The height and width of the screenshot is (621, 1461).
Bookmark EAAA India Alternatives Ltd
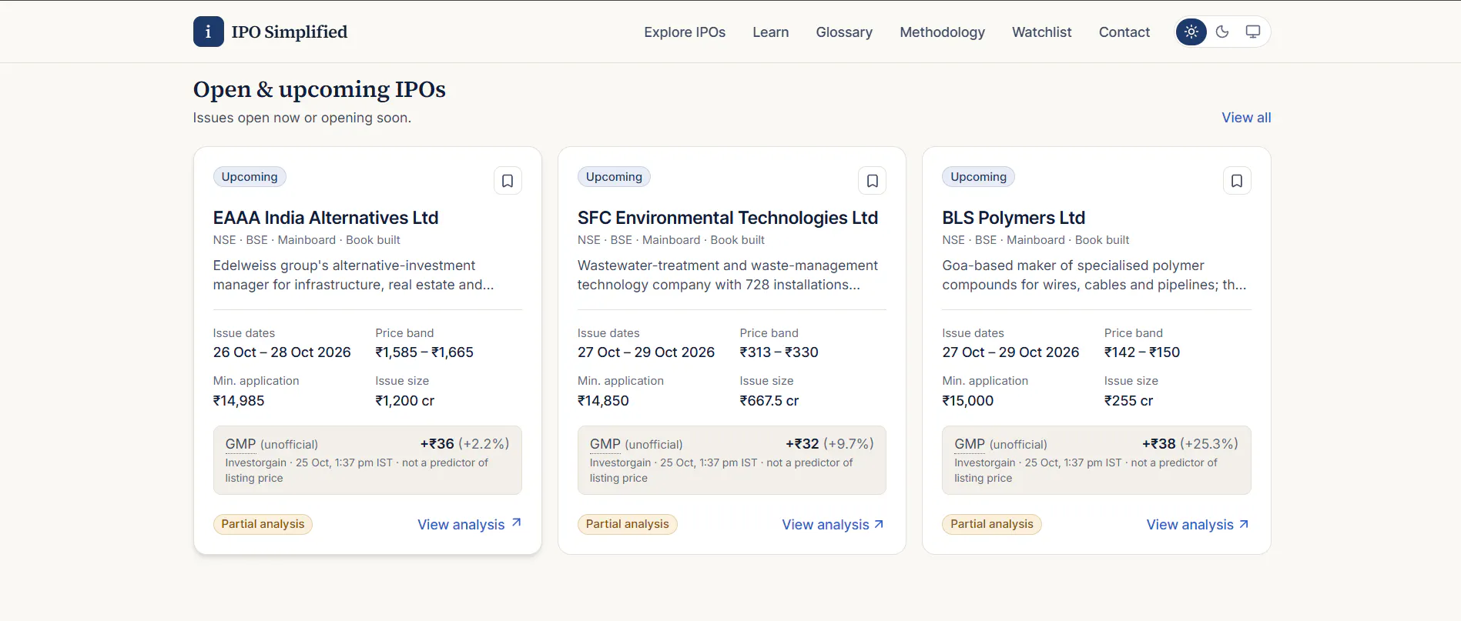(508, 181)
